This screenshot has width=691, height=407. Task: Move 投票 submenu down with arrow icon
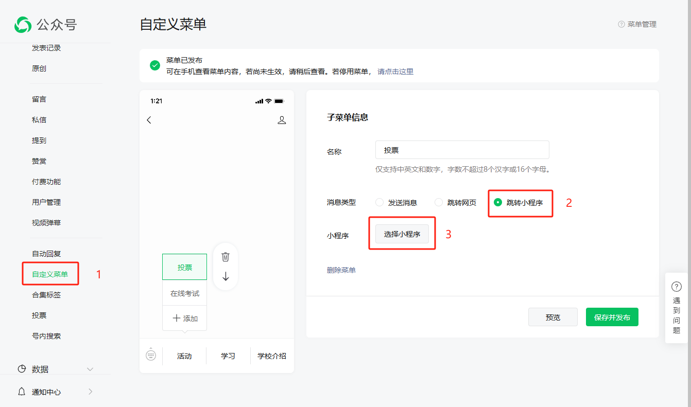click(x=226, y=276)
